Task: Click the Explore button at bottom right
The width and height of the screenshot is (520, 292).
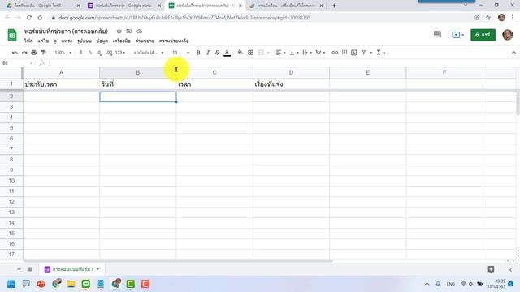Action: point(491,269)
